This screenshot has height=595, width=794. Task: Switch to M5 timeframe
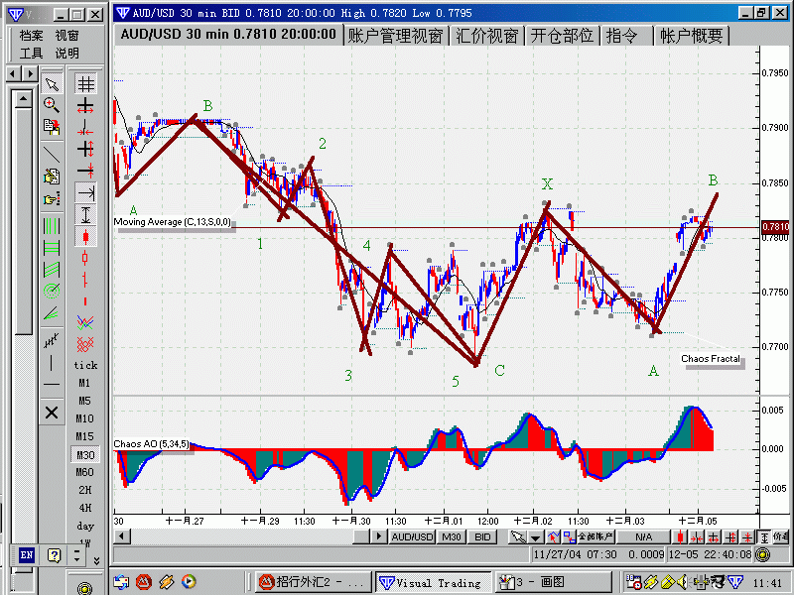coord(84,401)
